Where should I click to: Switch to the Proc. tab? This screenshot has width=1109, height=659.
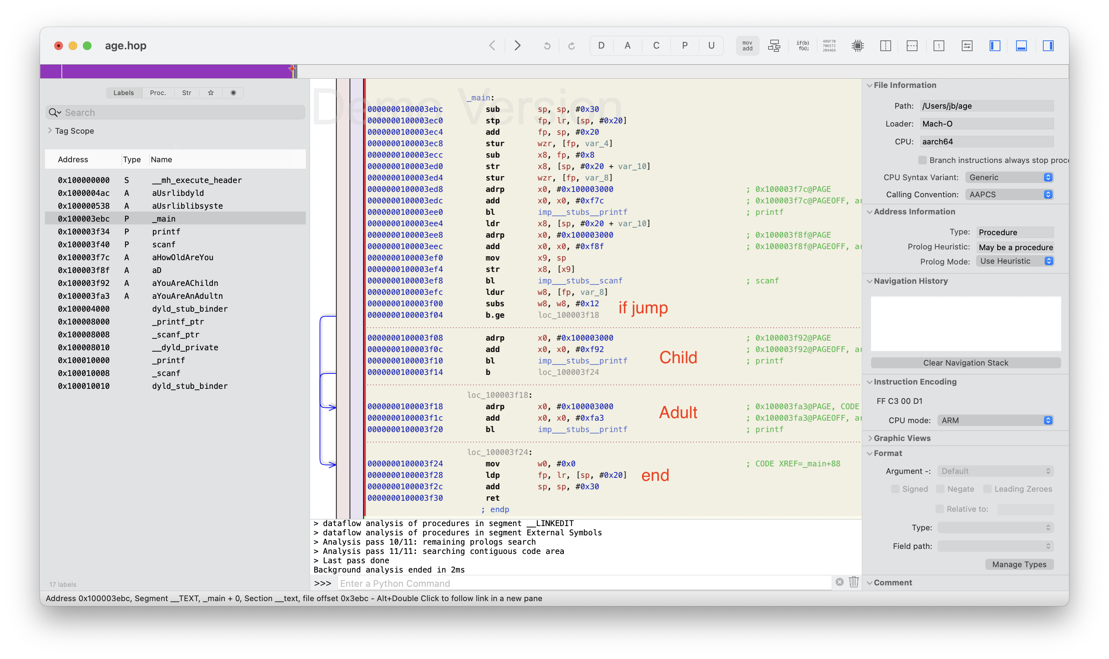(x=158, y=93)
